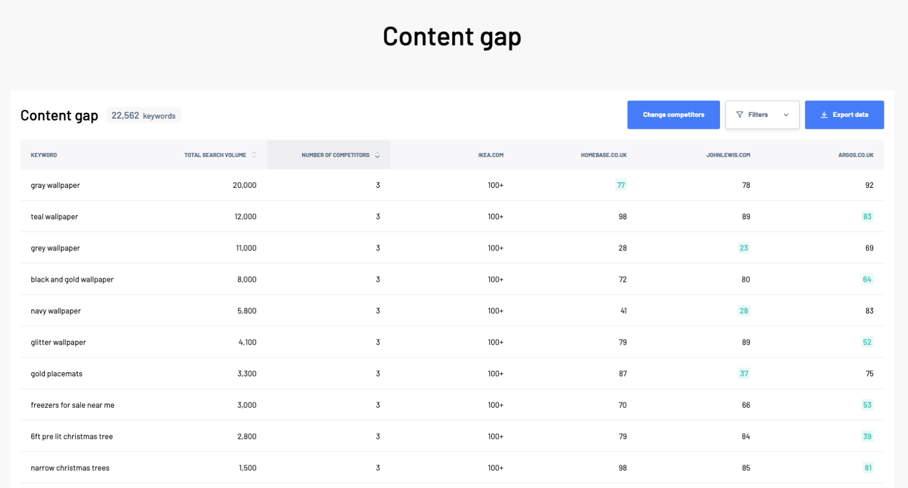Click the argos.co.uk column header
908x488 pixels.
click(x=856, y=155)
